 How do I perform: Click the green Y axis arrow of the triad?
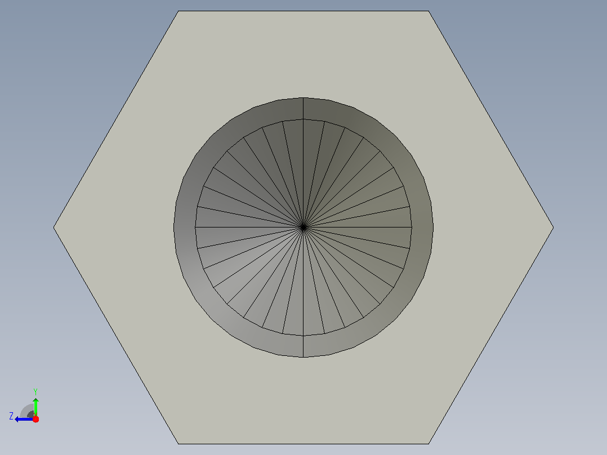(35, 407)
